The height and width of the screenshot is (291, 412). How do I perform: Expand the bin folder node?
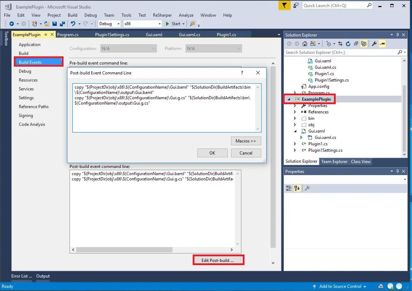[x=295, y=118]
